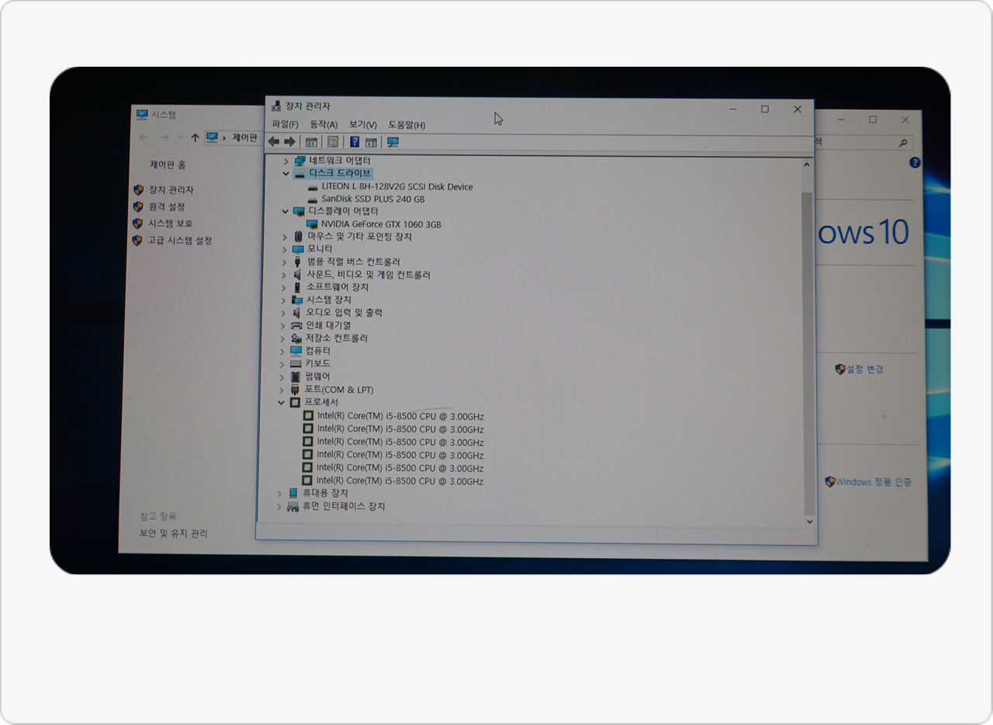
Task: Click the mouse icon beside 마우스 및 기타 포인팅 장치
Action: click(299, 237)
